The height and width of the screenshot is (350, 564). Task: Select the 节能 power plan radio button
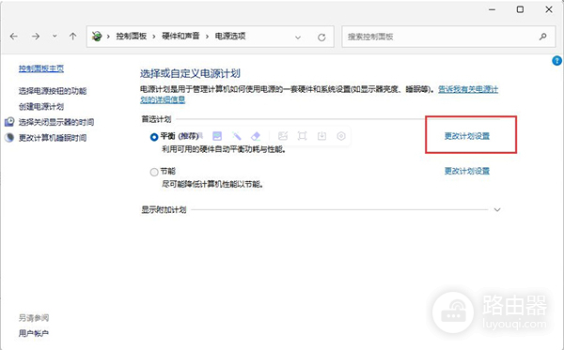click(x=154, y=172)
